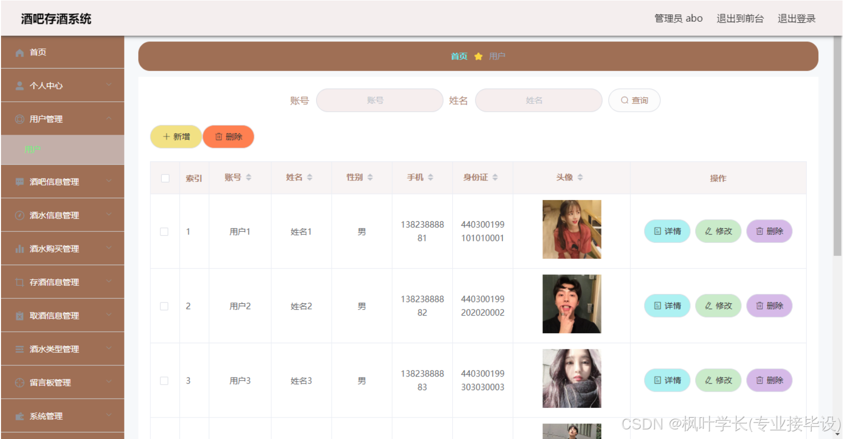Click the icon beside 取酒信息管理
843x439 pixels.
[20, 316]
